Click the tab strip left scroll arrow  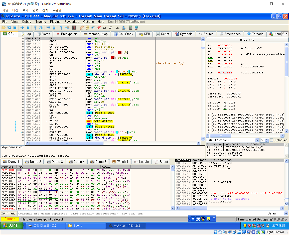(x=283, y=34)
